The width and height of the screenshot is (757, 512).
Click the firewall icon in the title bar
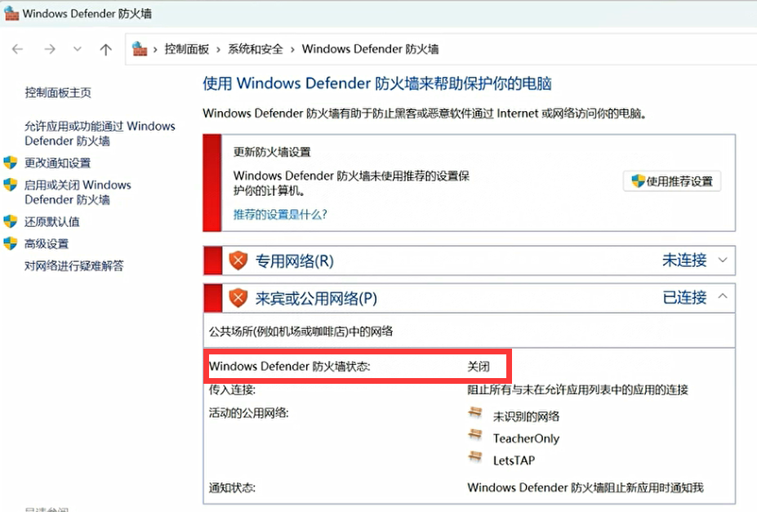pyautogui.click(x=11, y=13)
